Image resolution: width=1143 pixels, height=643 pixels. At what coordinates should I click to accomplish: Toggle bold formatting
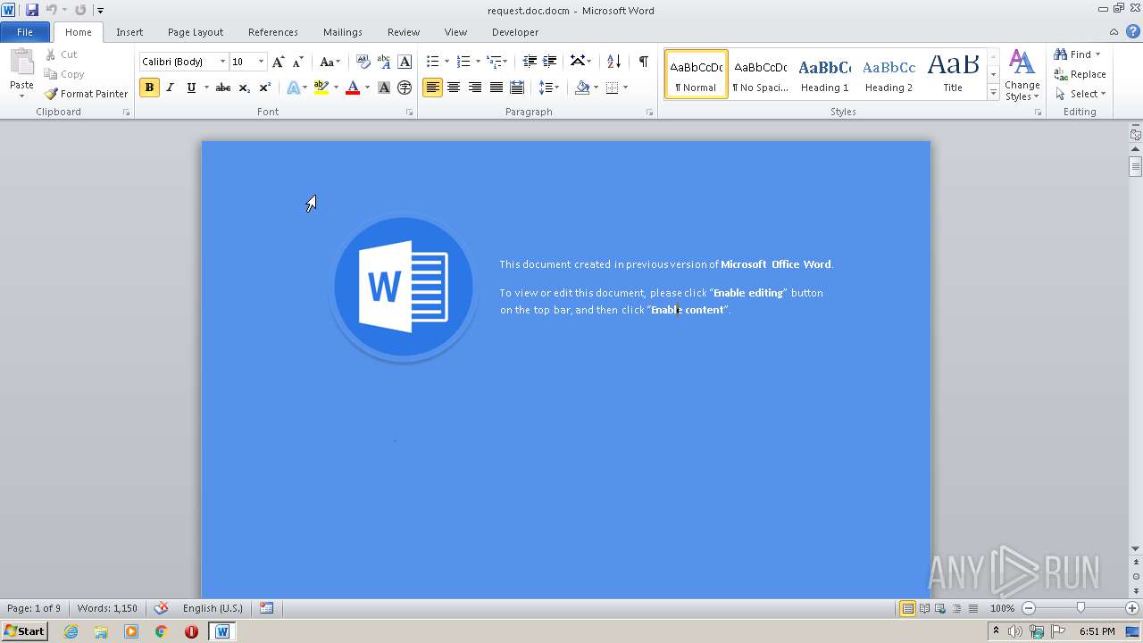tap(149, 88)
